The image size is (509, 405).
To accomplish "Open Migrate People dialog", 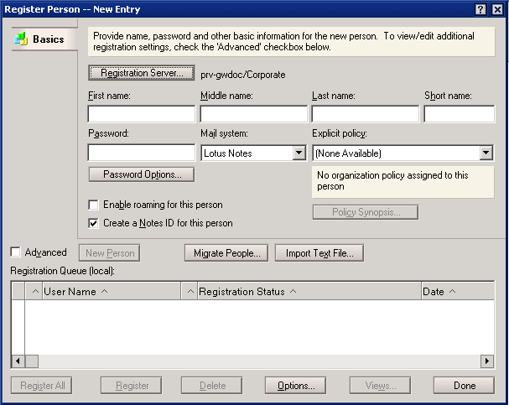I will [226, 252].
